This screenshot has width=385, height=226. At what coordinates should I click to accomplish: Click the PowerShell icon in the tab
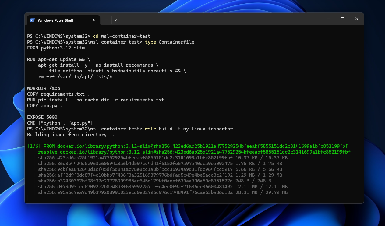coord(32,20)
